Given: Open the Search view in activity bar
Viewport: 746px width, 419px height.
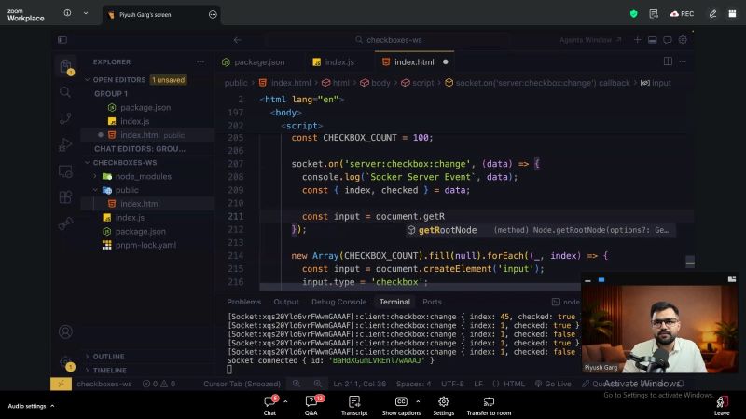Looking at the screenshot, I should (65, 92).
